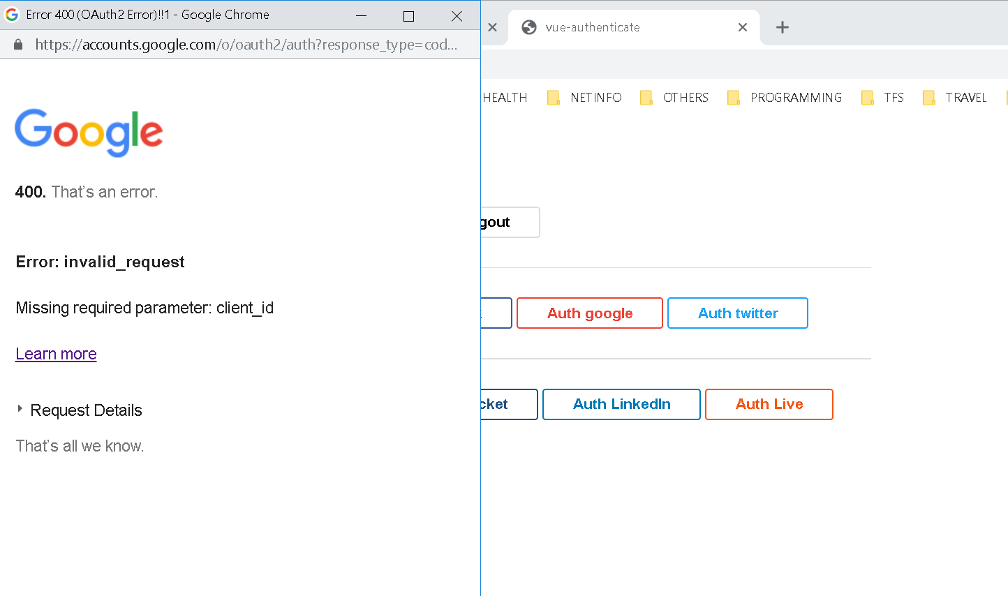
Task: Click the globe favicon on the vue-authenticate tab
Action: tap(528, 27)
